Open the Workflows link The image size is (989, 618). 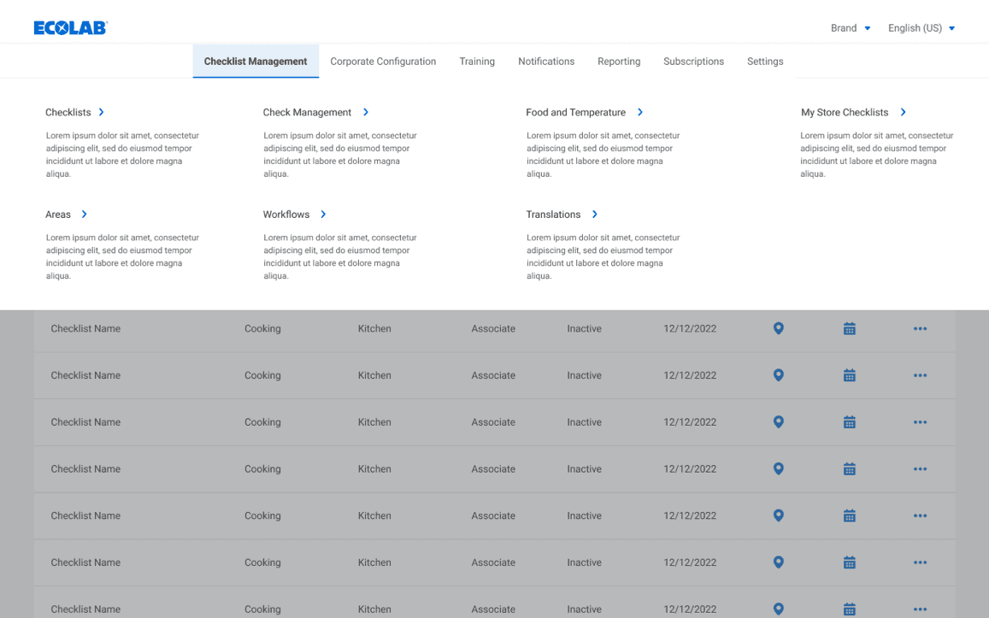286,215
